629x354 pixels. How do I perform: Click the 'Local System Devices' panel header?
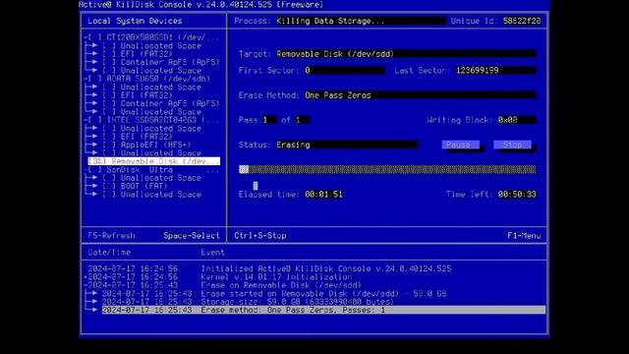(x=135, y=21)
